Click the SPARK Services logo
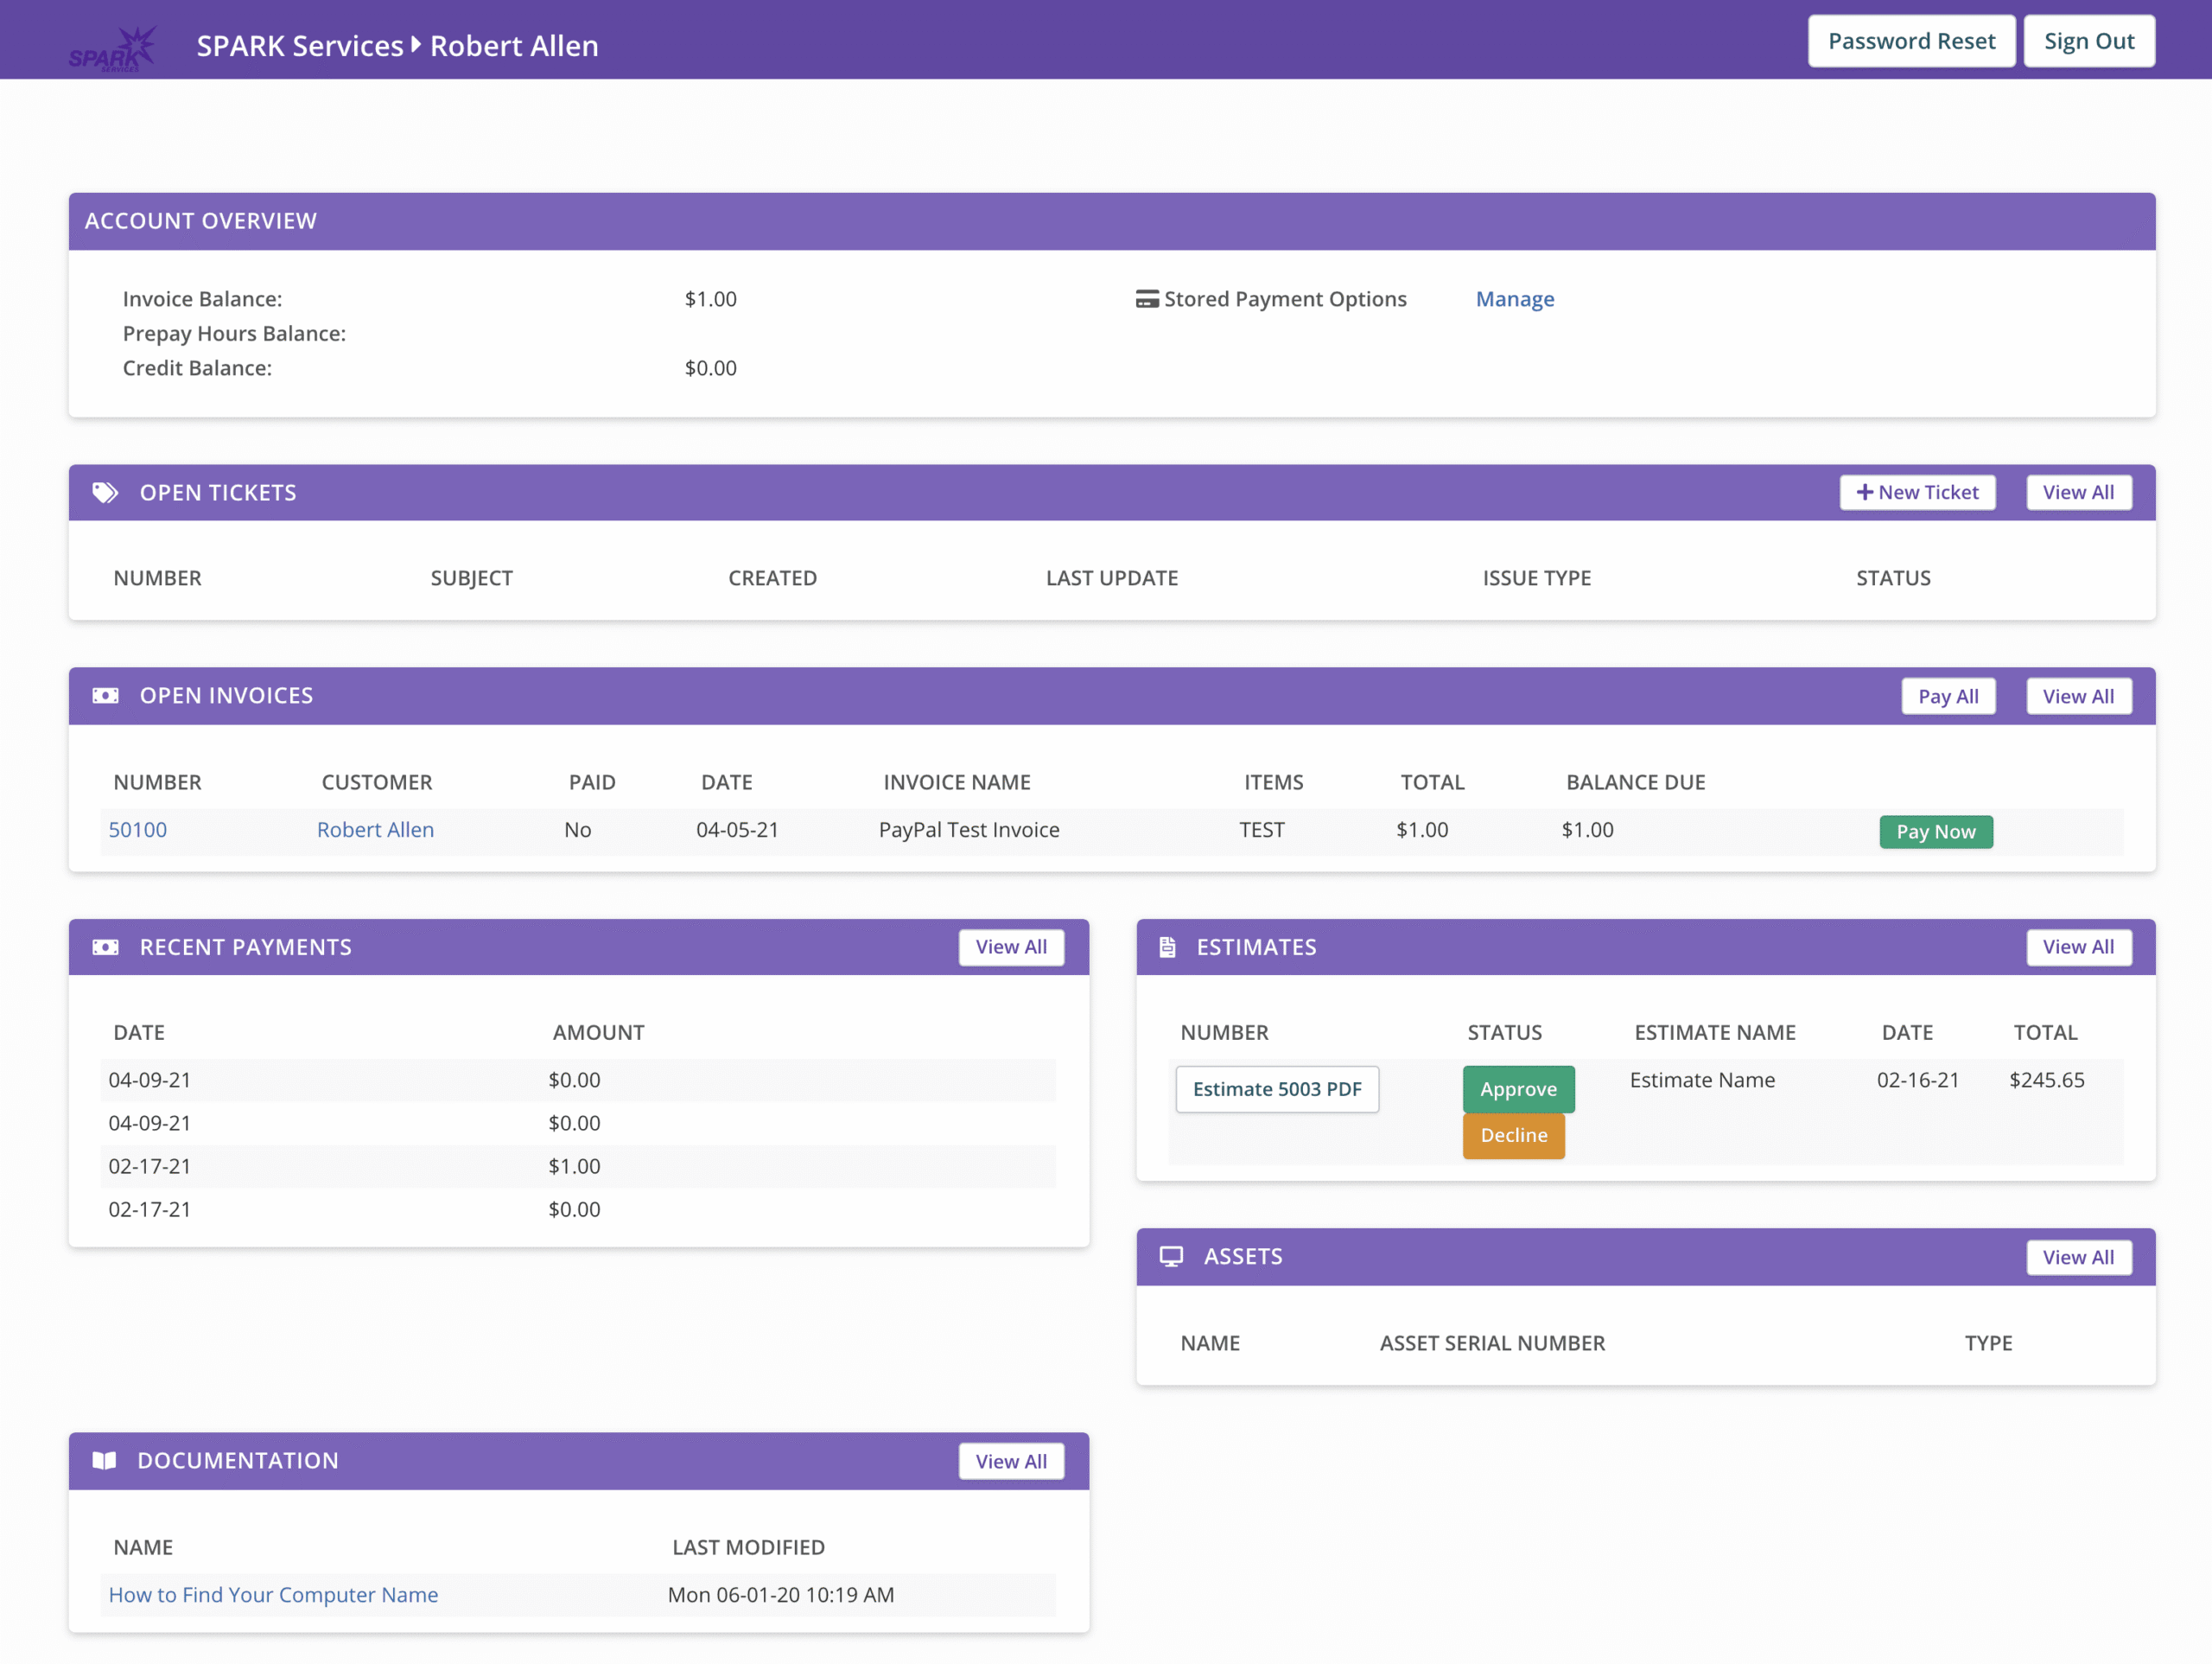 click(x=113, y=48)
